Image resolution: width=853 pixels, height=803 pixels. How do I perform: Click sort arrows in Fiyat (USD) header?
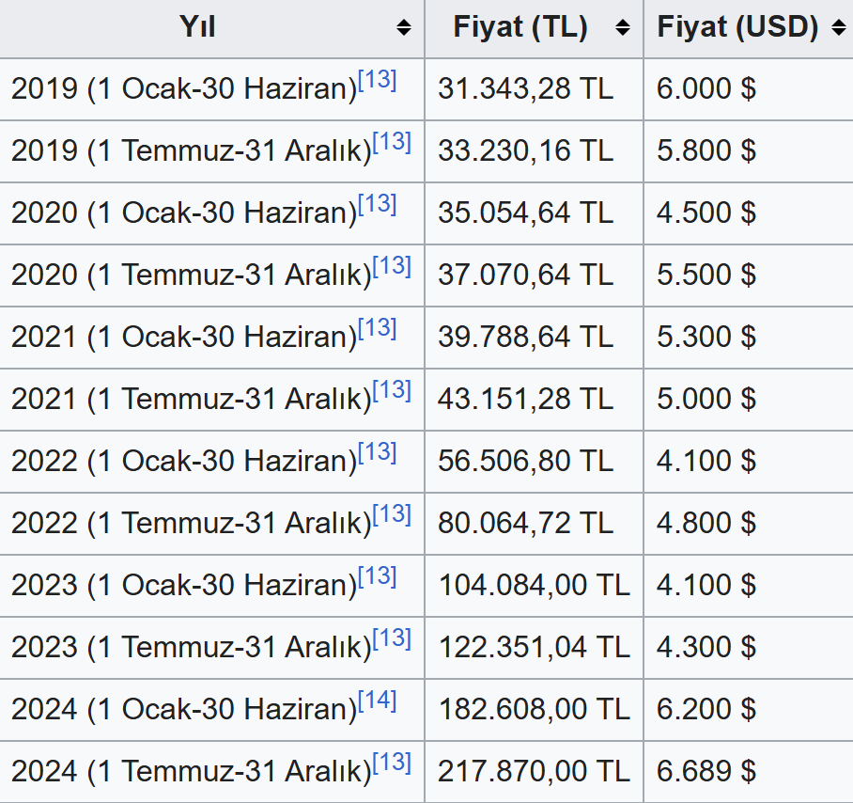point(839,28)
